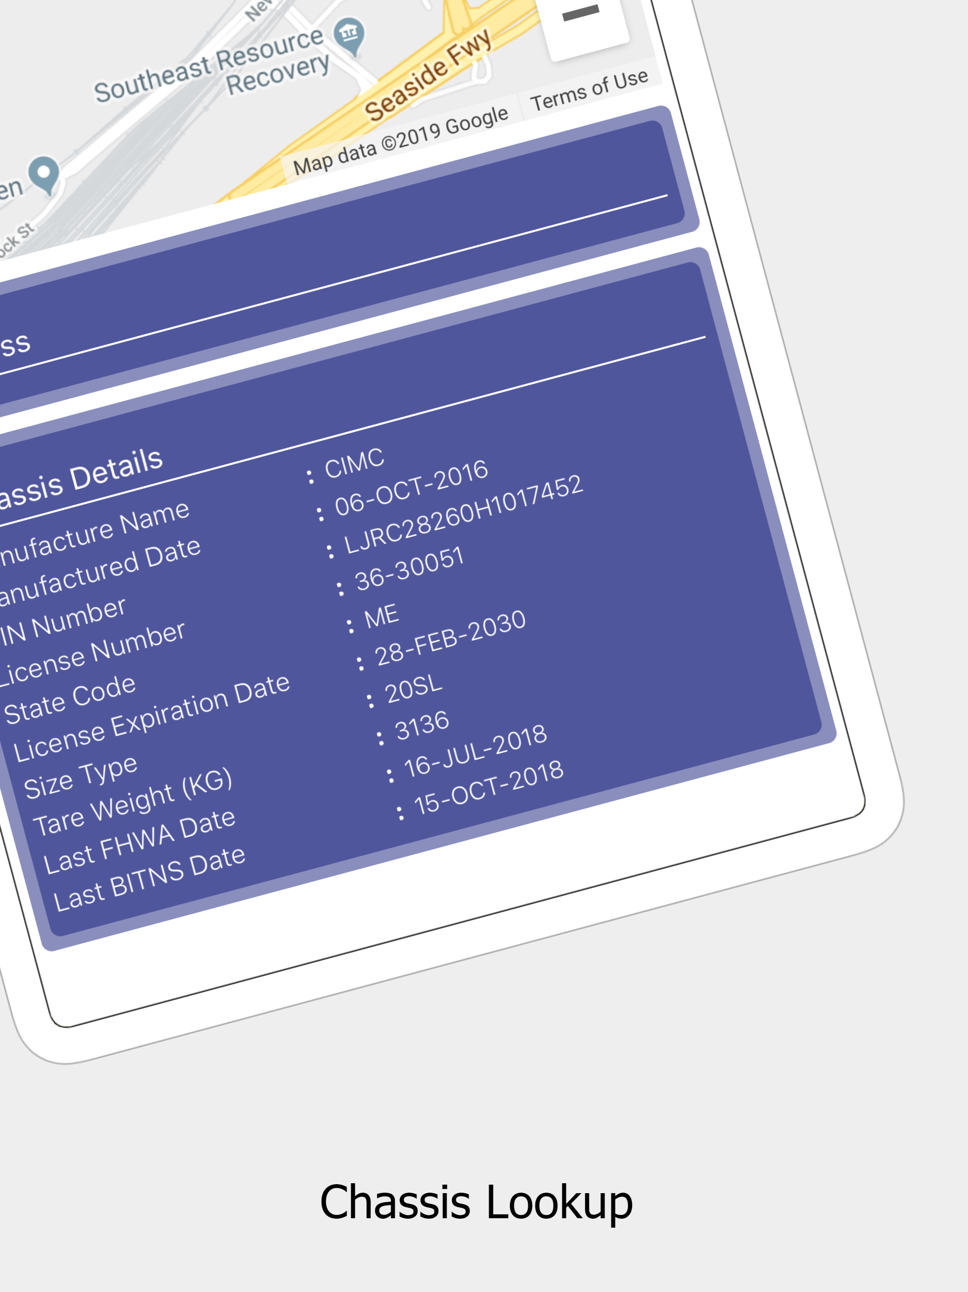
Task: Click the State Code field label
Action: [x=70, y=699]
